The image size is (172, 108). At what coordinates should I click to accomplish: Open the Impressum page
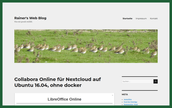pyautogui.click(x=141, y=18)
